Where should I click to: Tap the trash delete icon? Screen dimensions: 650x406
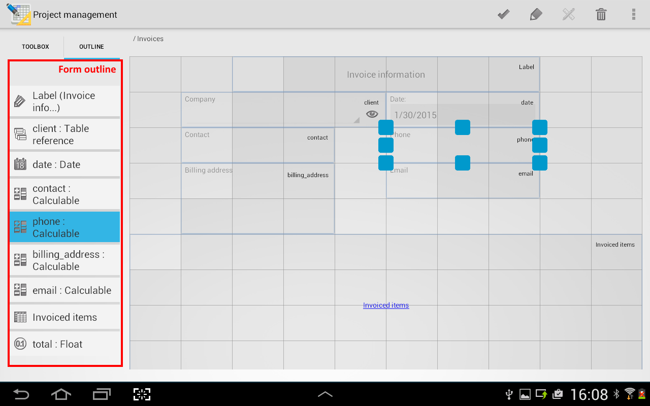click(601, 14)
